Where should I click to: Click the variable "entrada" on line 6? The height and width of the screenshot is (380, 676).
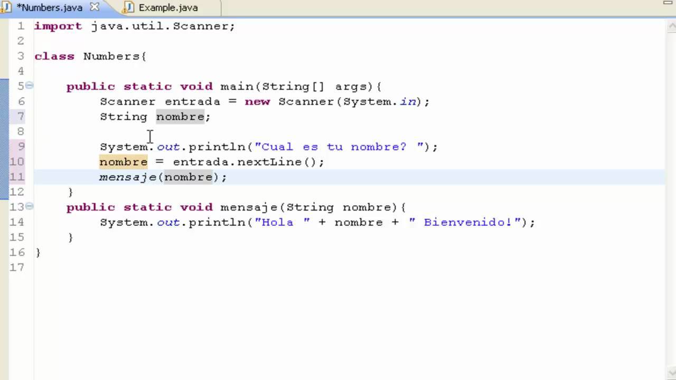pos(192,102)
